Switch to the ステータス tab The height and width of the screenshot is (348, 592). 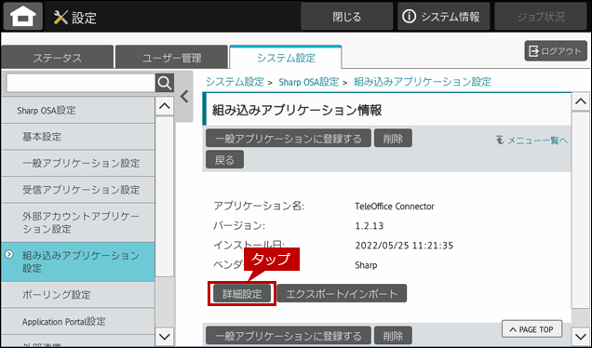coord(58,58)
